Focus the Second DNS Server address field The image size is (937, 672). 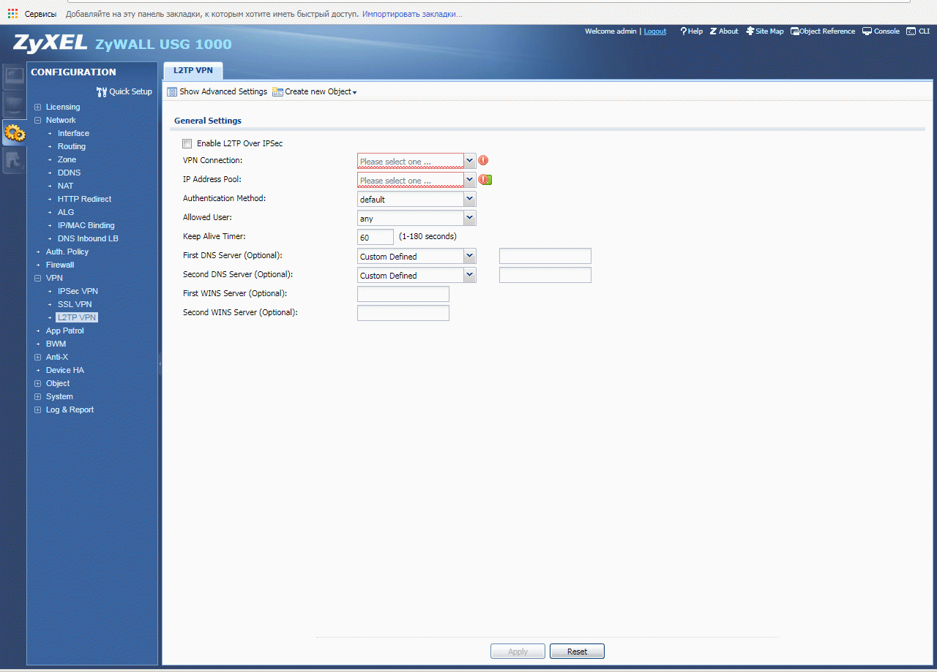tap(545, 275)
